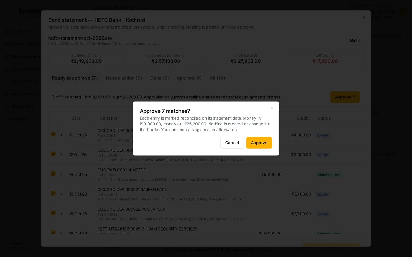This screenshot has height=257, width=412.
Task: Click the Matched (ref) status on the MSEDCL row
Action: pyautogui.click(x=329, y=175)
